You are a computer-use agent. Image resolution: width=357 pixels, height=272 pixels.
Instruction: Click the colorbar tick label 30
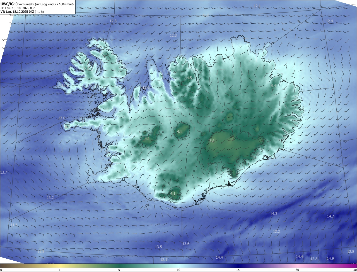[297, 270]
